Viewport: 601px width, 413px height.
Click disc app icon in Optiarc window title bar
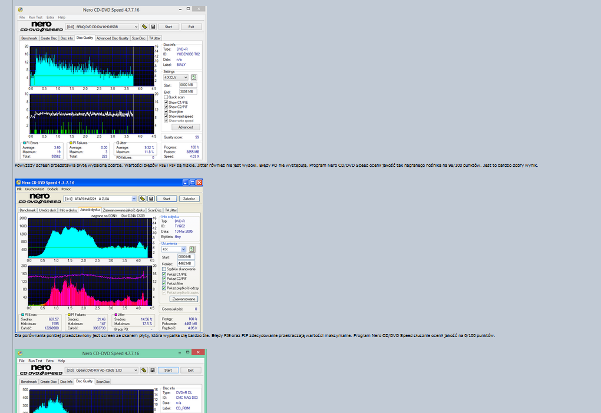pyautogui.click(x=20, y=353)
